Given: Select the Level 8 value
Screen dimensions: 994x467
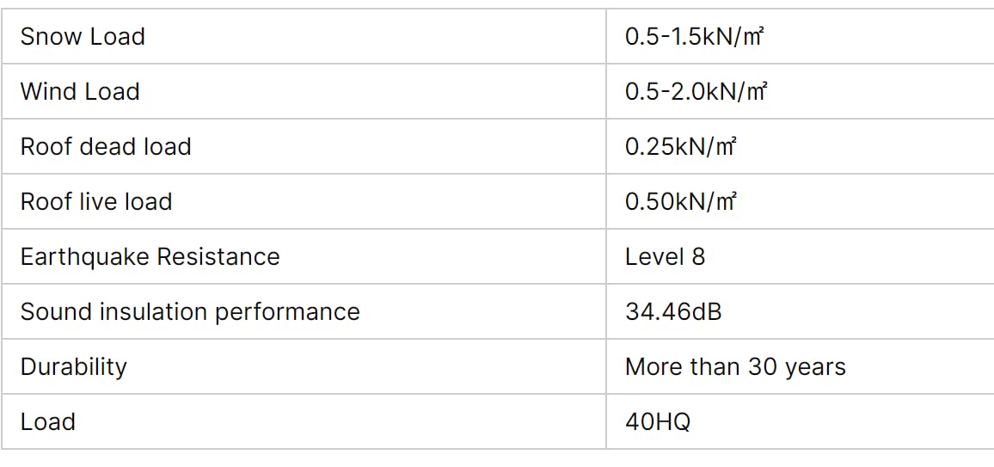Looking at the screenshot, I should click(665, 256).
